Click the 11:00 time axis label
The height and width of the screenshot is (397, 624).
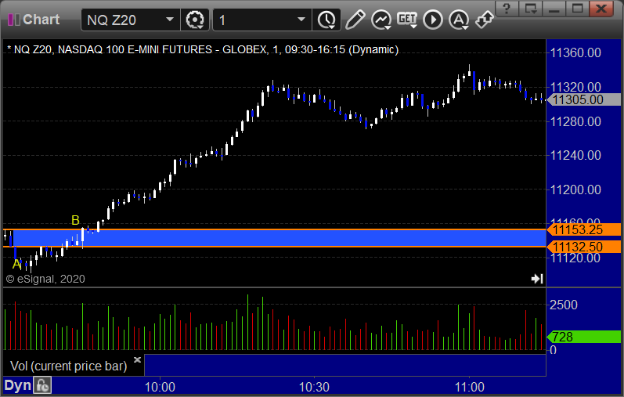(x=469, y=387)
